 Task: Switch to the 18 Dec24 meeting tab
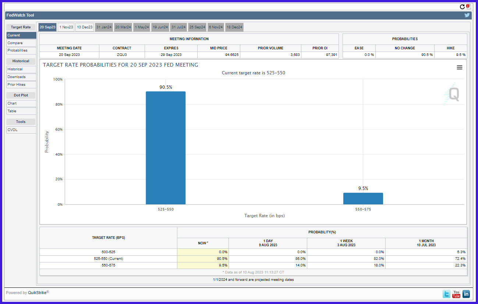pyautogui.click(x=234, y=27)
